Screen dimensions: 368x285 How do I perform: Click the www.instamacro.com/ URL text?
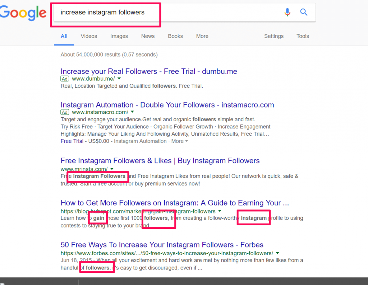(x=100, y=112)
